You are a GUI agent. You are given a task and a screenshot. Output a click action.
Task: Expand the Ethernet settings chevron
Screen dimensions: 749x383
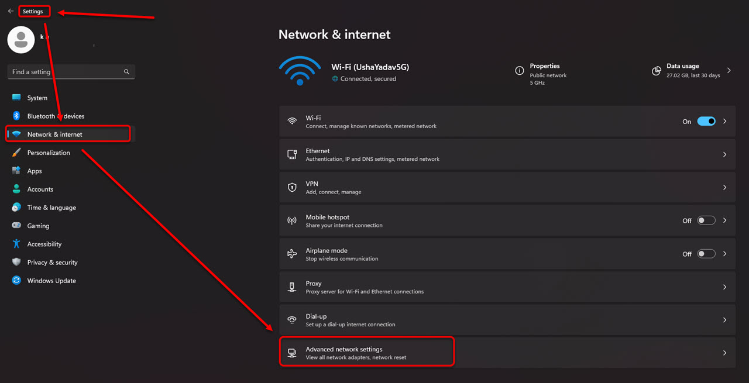724,154
